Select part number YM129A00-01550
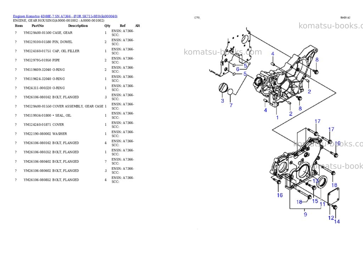363x257 pixels. click(38, 106)
